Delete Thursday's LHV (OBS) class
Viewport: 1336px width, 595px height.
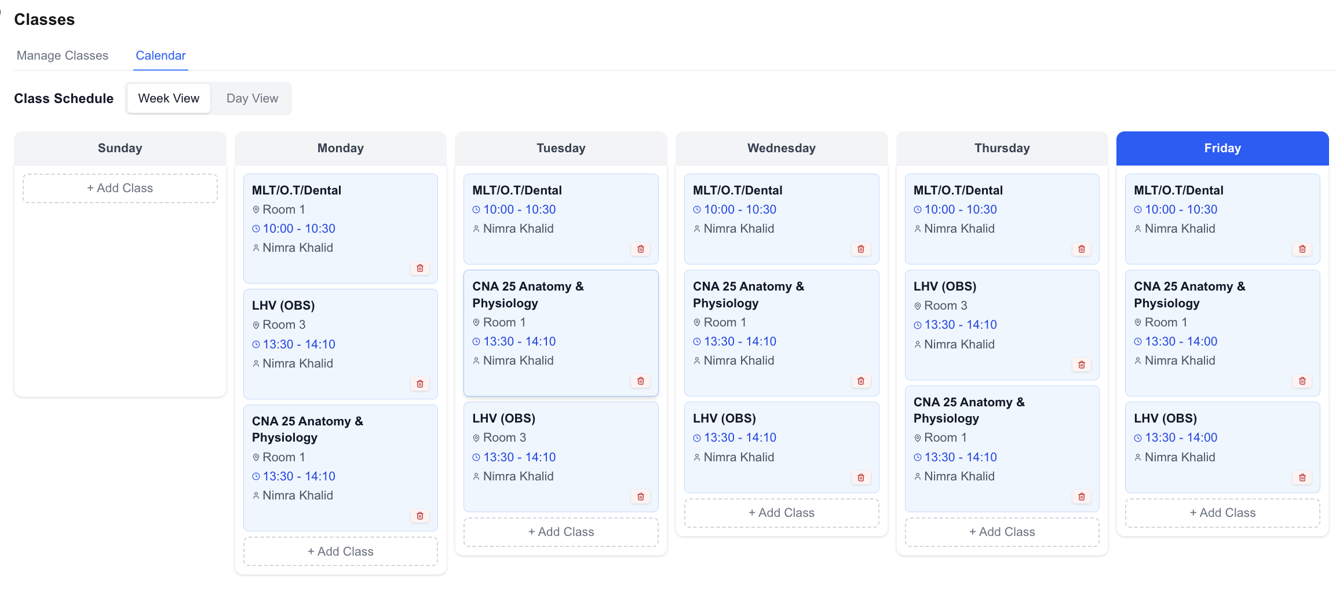(1082, 365)
